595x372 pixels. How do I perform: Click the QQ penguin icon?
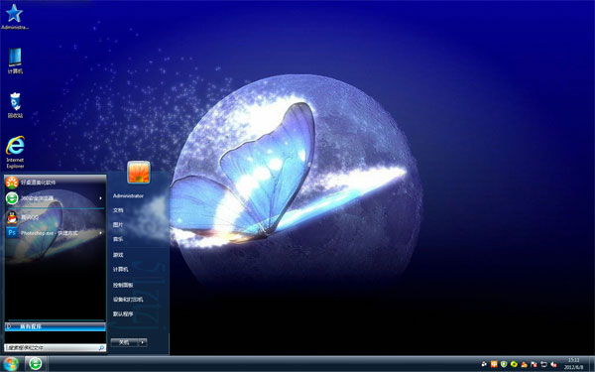click(12, 217)
